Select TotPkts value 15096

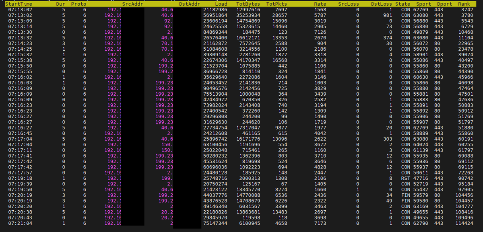[x=279, y=21]
